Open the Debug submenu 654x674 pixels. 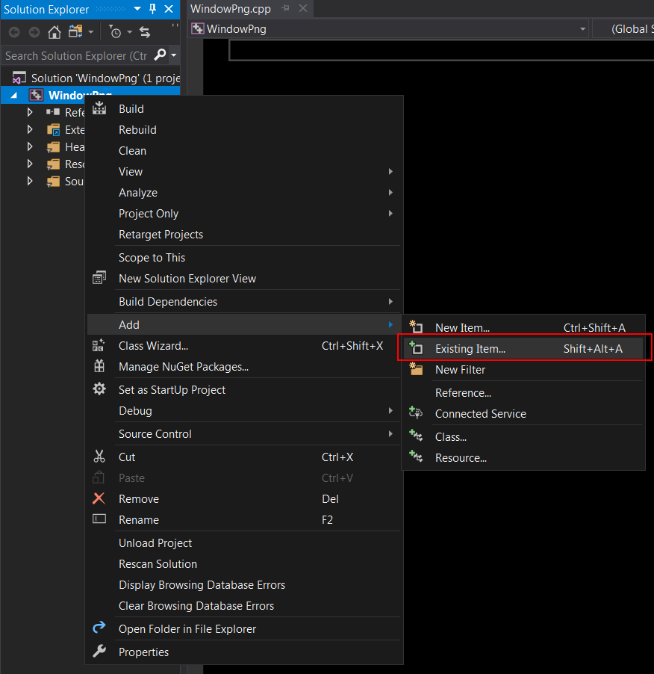tap(244, 411)
